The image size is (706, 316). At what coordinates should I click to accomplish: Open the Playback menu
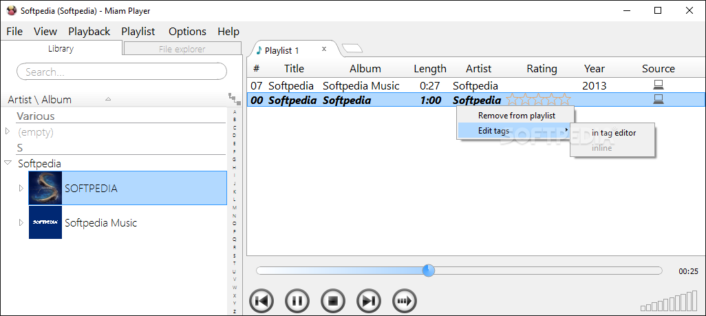pos(89,32)
